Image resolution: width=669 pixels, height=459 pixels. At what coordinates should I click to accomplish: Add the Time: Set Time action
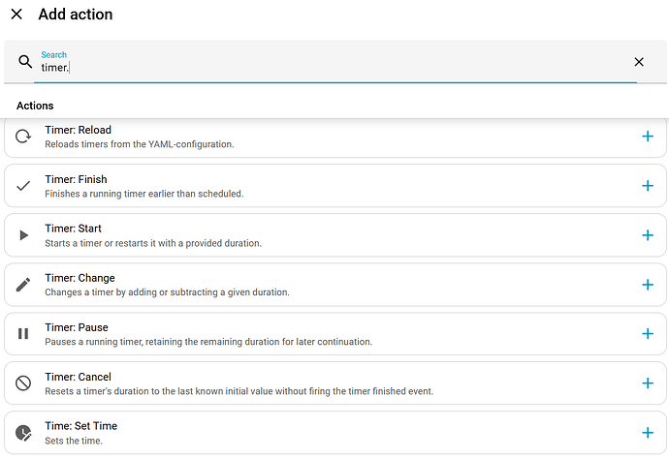click(x=648, y=433)
